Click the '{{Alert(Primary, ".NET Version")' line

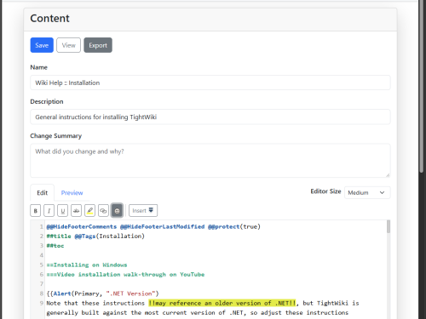(102, 293)
